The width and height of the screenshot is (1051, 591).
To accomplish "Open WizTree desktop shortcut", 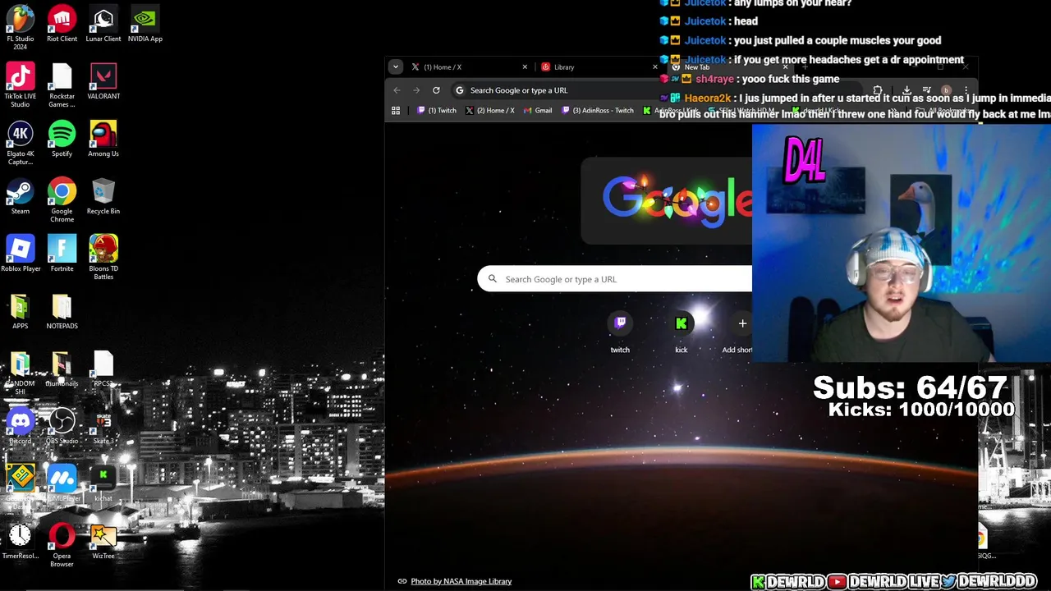I will pos(103,541).
